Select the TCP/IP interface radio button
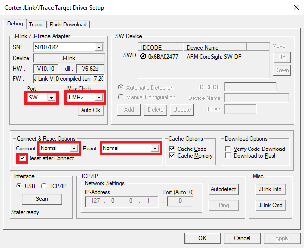304x248 pixels. click(44, 186)
